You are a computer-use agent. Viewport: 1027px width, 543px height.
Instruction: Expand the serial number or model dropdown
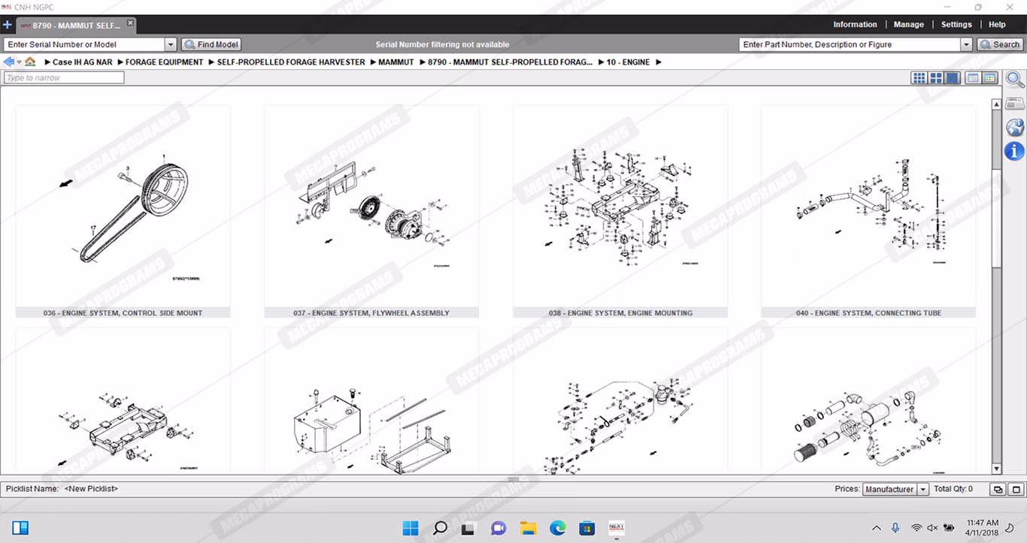[171, 45]
